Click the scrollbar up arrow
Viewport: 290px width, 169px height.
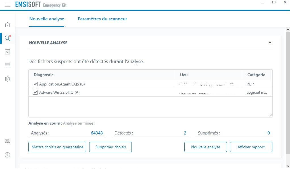pos(288,29)
